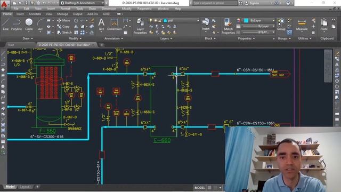Switch to the Start document tab
The image size is (341, 192).
tap(11, 45)
